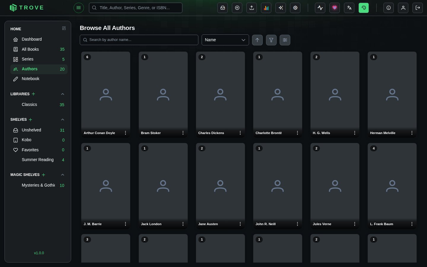The height and width of the screenshot is (267, 427).
Task: Open the user profile icon
Action: (x=403, y=8)
